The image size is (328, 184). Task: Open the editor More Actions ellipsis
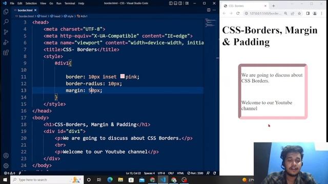pos(214,10)
